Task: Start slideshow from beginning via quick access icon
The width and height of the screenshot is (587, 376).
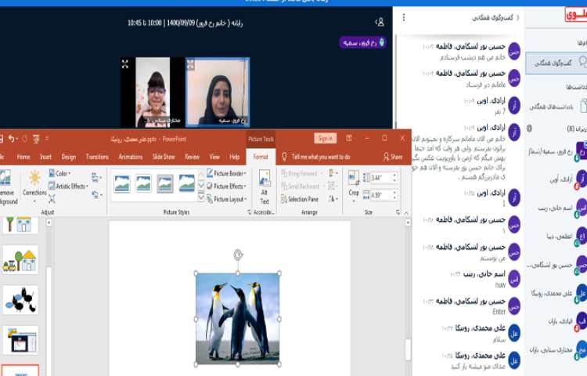Action: click(x=36, y=139)
